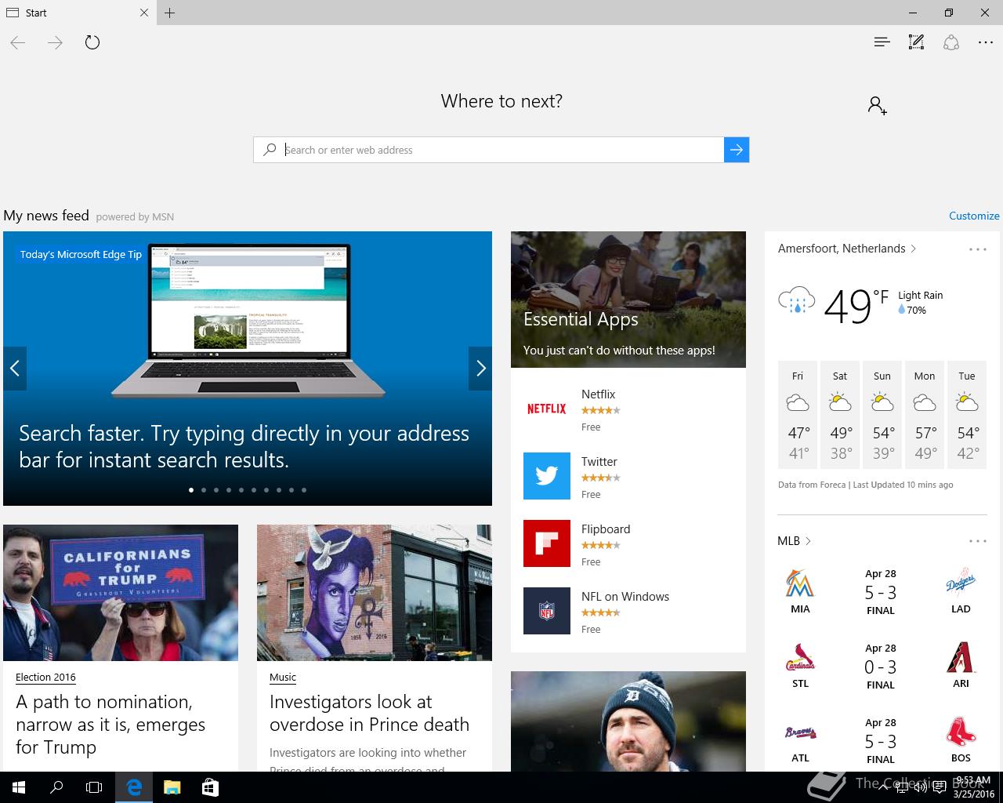
Task: Click the Twitter app icon
Action: point(547,476)
